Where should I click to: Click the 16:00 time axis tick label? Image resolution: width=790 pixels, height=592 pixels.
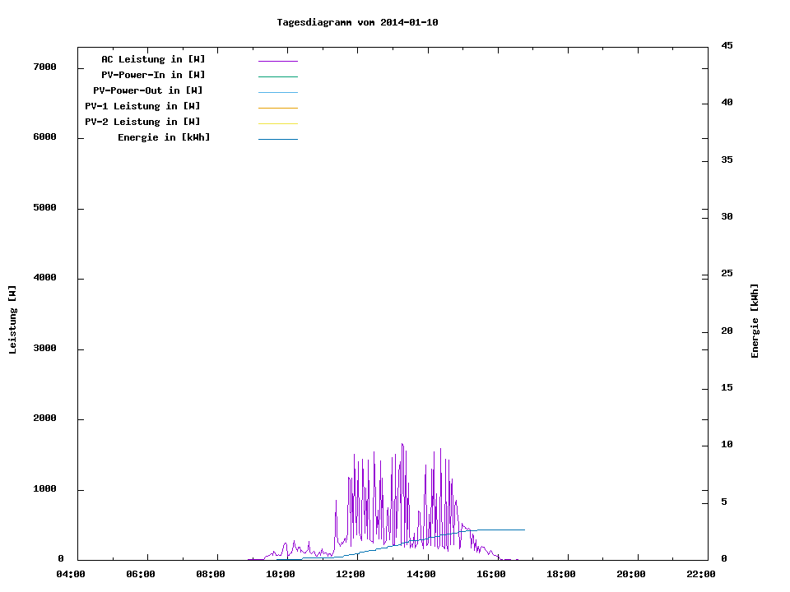490,574
